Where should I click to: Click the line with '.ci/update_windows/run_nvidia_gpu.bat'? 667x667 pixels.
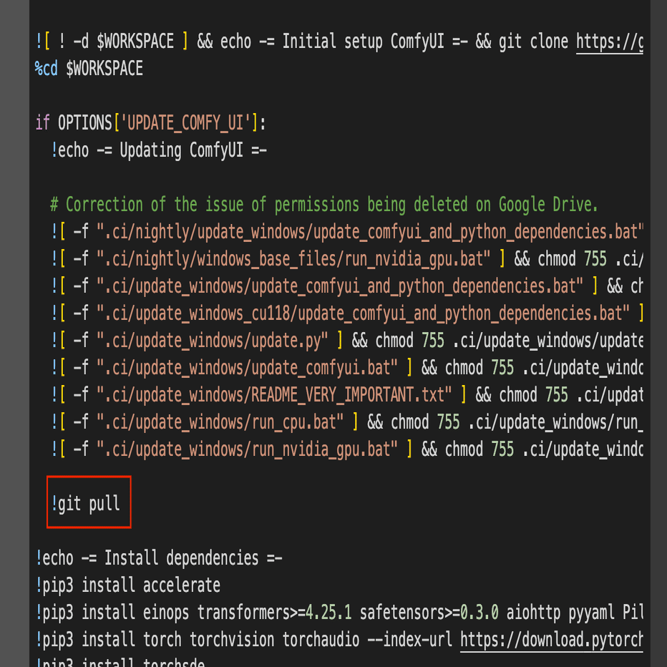click(x=346, y=449)
